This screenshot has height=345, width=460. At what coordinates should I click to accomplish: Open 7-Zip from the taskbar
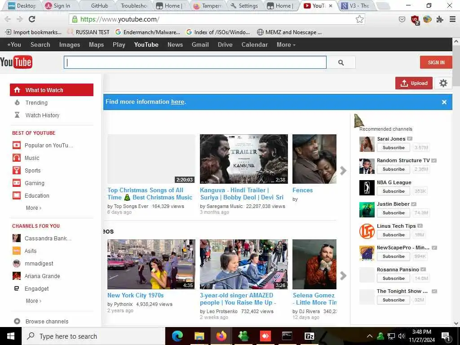pyautogui.click(x=309, y=336)
